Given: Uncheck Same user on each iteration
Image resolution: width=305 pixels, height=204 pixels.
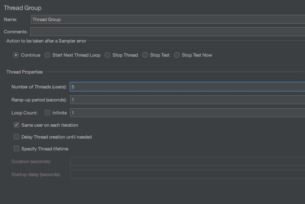Looking at the screenshot, I should 17,125.
